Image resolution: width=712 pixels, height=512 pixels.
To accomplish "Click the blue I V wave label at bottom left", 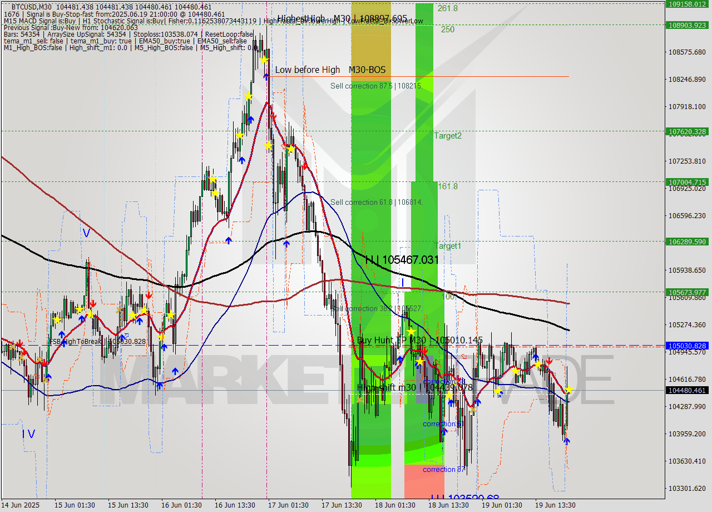I will point(29,434).
